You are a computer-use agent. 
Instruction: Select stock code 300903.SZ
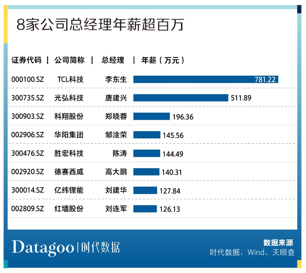[28, 116]
